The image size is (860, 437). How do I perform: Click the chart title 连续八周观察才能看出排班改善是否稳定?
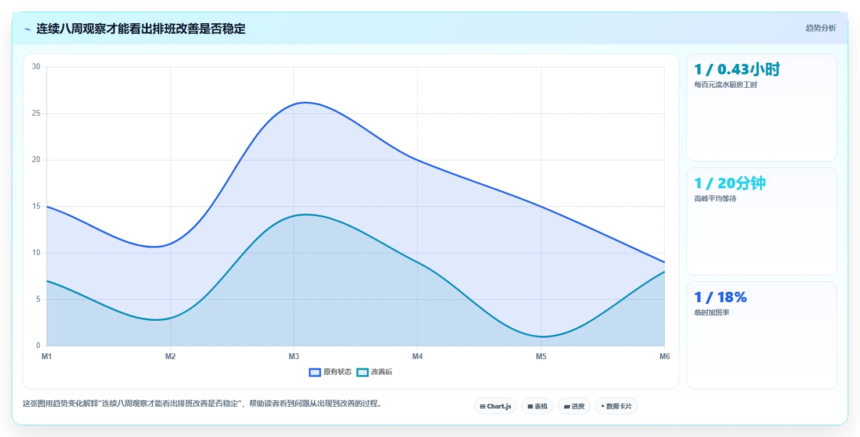coord(141,29)
